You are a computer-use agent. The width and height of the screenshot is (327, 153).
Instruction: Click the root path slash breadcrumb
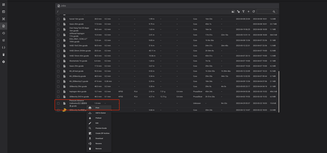(x=58, y=12)
